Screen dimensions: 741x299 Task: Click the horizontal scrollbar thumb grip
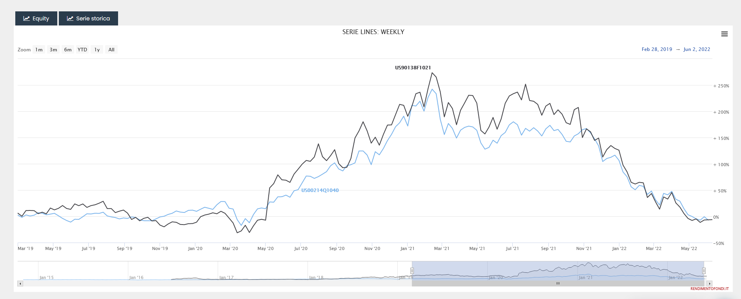(558, 283)
